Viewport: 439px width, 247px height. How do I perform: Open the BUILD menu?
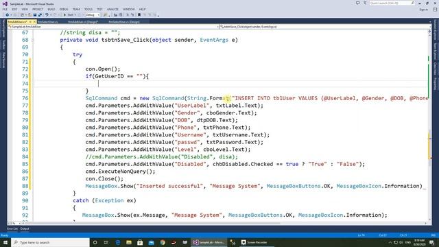coord(51,9)
